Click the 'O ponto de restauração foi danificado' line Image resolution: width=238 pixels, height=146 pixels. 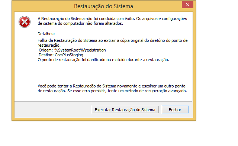(x=103, y=60)
